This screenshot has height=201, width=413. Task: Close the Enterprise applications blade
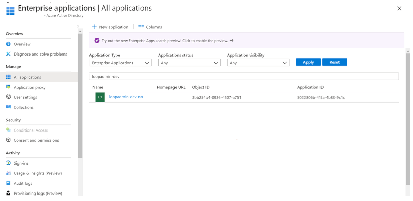(x=399, y=9)
